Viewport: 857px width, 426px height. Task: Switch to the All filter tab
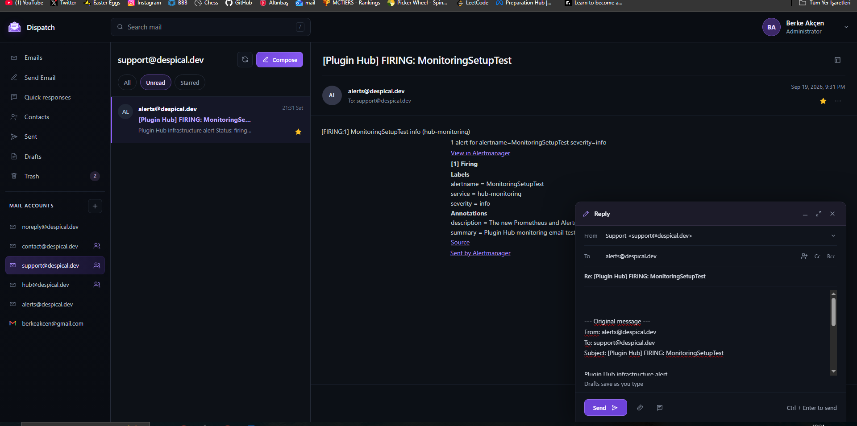127,83
